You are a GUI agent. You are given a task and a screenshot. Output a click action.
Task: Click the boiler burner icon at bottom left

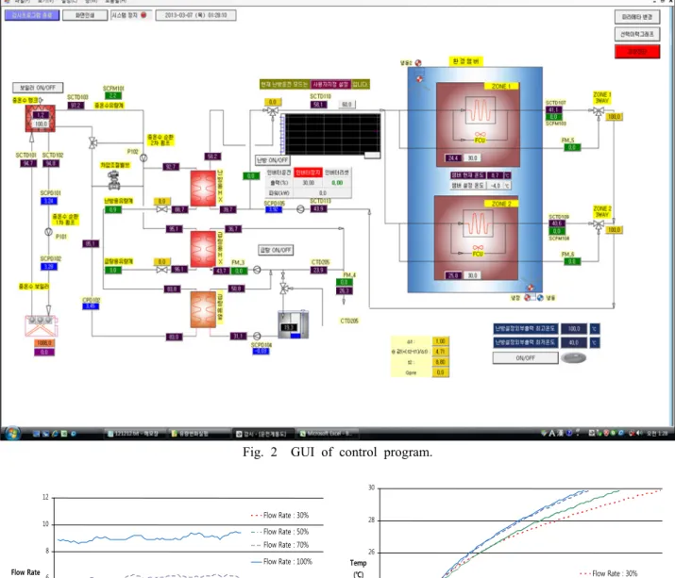pyautogui.click(x=41, y=326)
